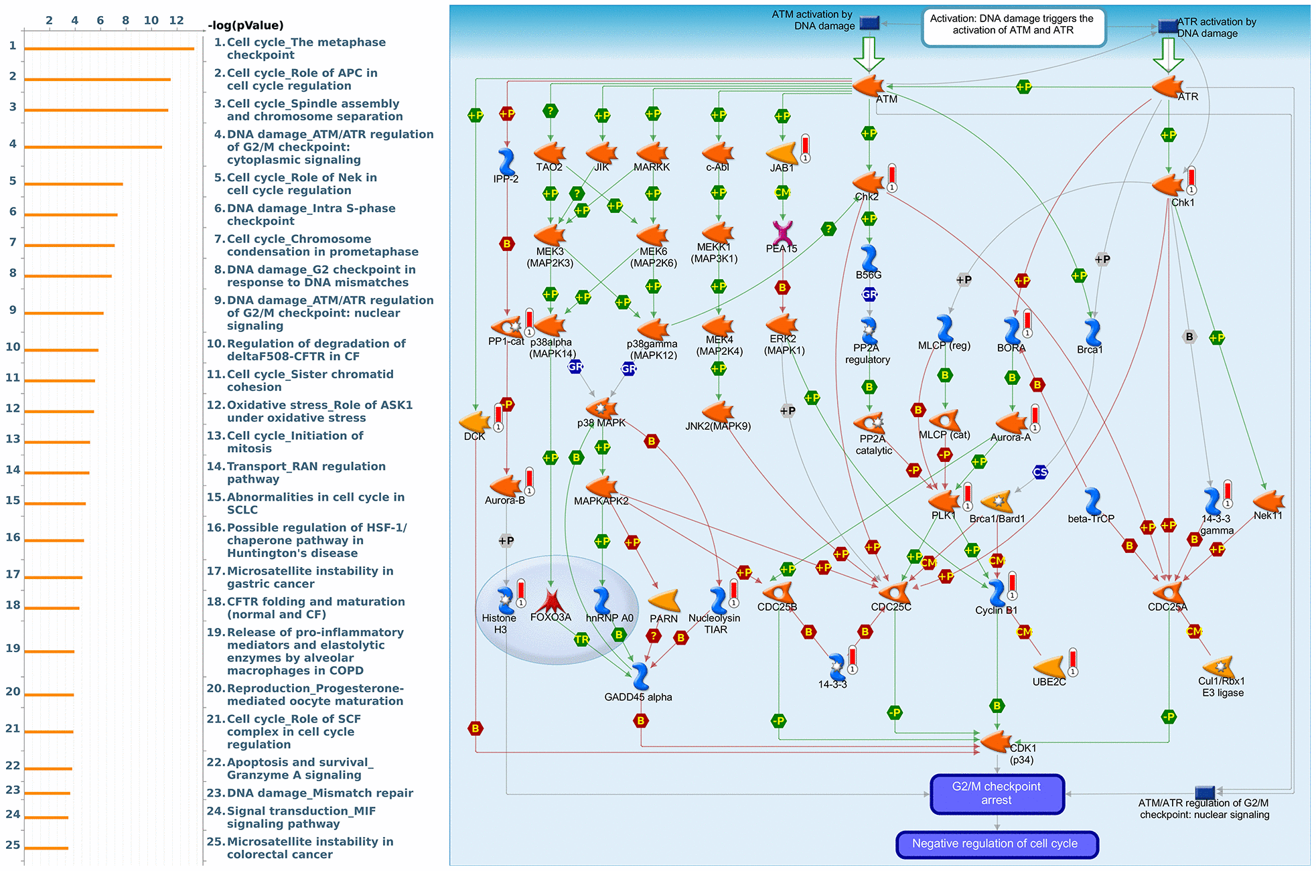1316x871 pixels.
Task: Click the thermometer beside Chk2
Action: [892, 177]
